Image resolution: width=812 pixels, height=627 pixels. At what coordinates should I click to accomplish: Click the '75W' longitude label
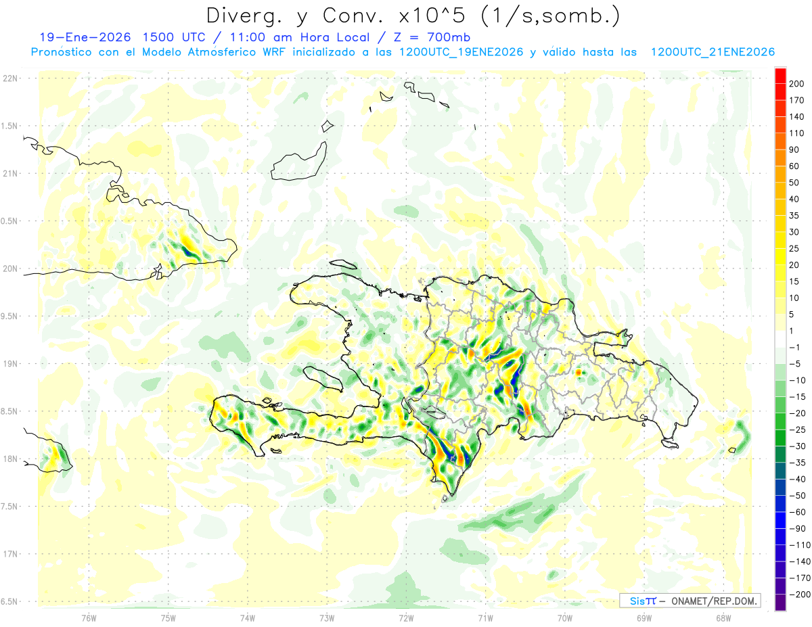pos(168,618)
